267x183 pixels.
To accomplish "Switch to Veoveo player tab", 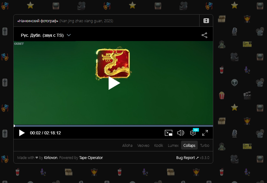I will [143, 145].
